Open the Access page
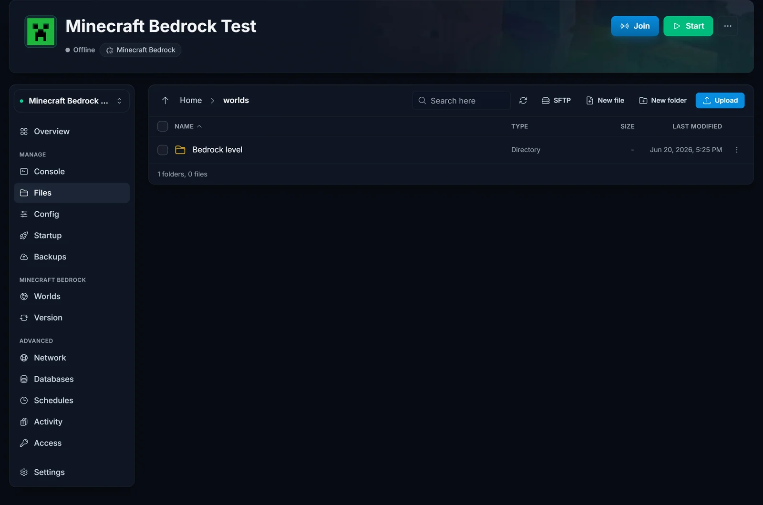 [x=72, y=443]
